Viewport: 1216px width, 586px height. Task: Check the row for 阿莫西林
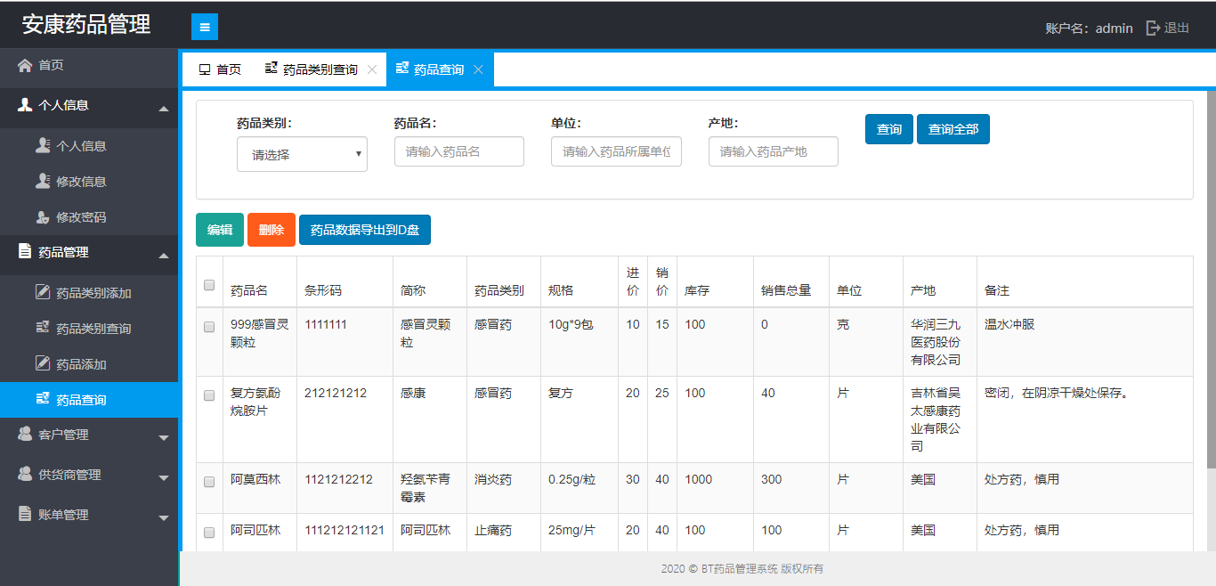(x=209, y=482)
